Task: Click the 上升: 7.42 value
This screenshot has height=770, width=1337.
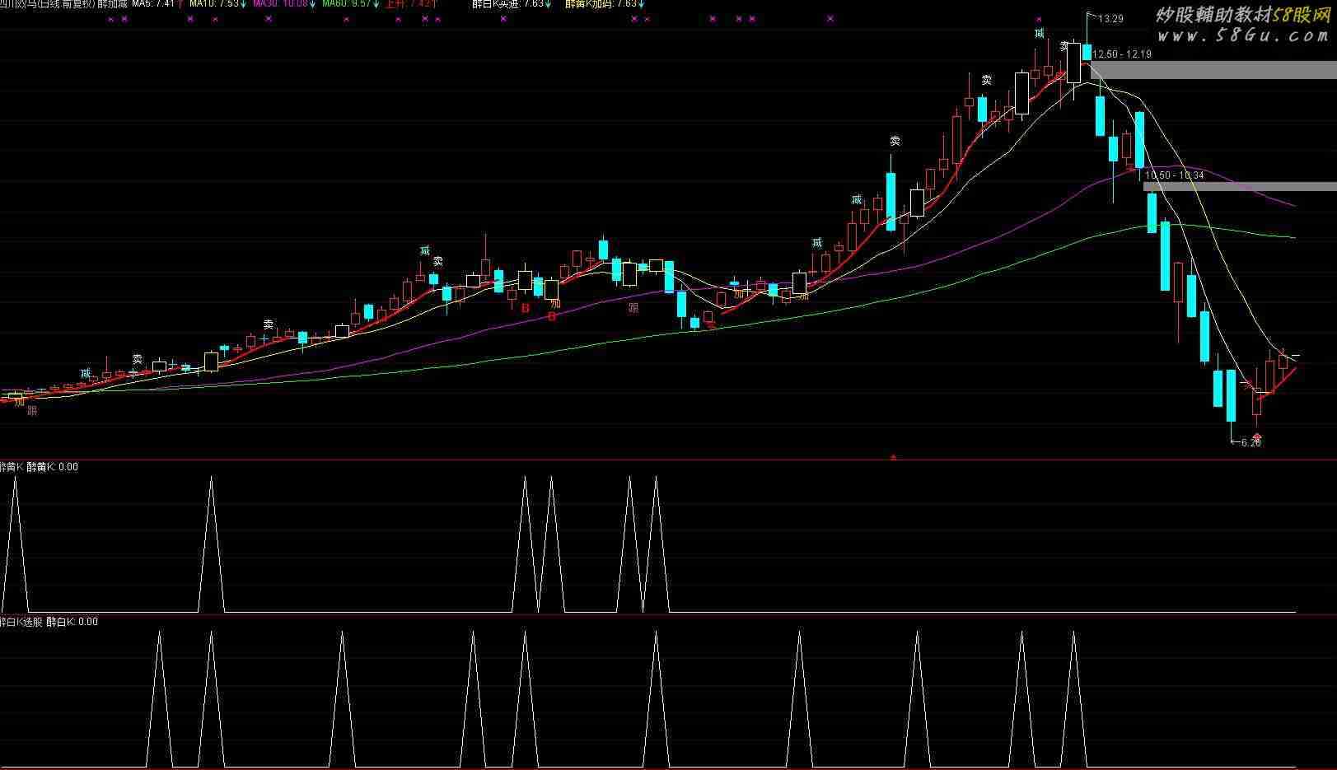Action: 410,3
